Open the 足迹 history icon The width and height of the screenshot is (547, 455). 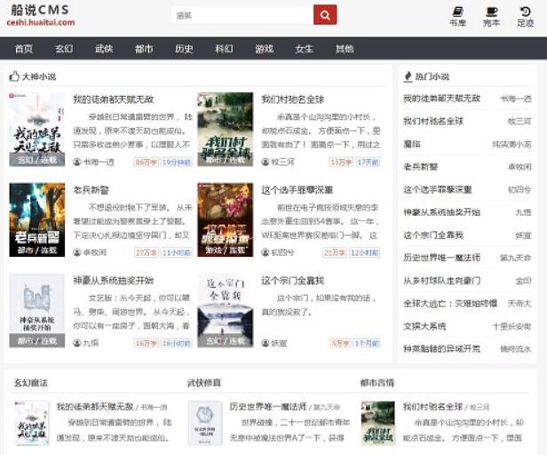(x=525, y=17)
